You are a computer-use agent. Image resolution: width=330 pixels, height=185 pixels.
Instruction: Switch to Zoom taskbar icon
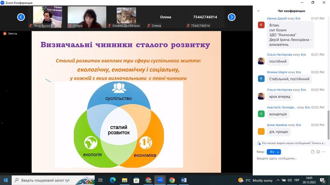[x=160, y=180]
